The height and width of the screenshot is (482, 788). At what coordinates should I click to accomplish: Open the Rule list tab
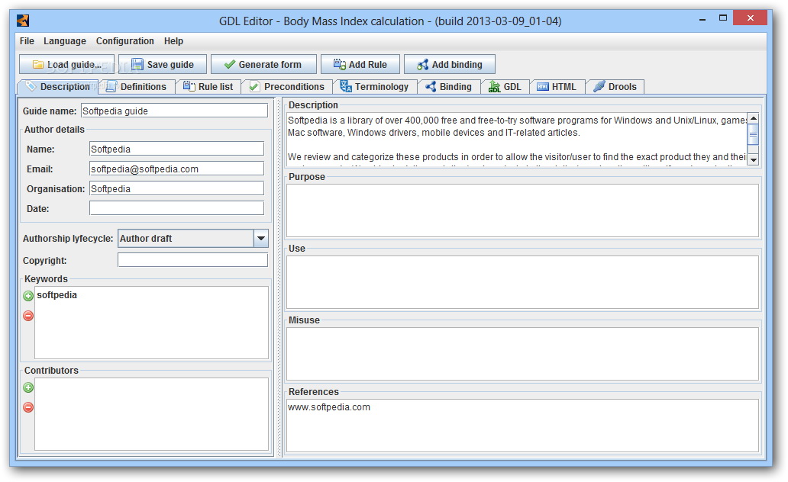click(x=208, y=86)
